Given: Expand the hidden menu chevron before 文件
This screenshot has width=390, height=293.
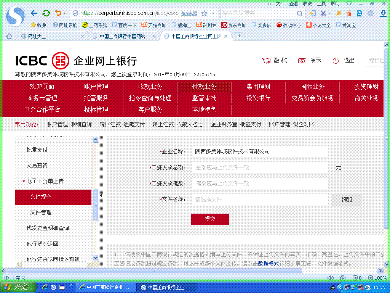Looking at the screenshot, I should [x=269, y=4].
